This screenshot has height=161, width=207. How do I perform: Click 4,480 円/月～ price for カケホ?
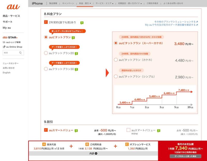(184, 60)
